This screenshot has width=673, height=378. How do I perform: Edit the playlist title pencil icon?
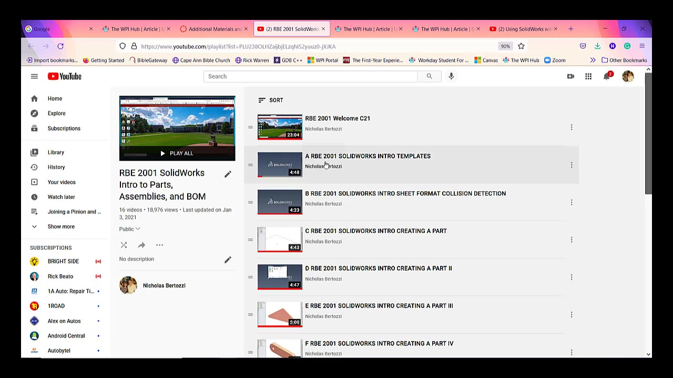pyautogui.click(x=228, y=174)
